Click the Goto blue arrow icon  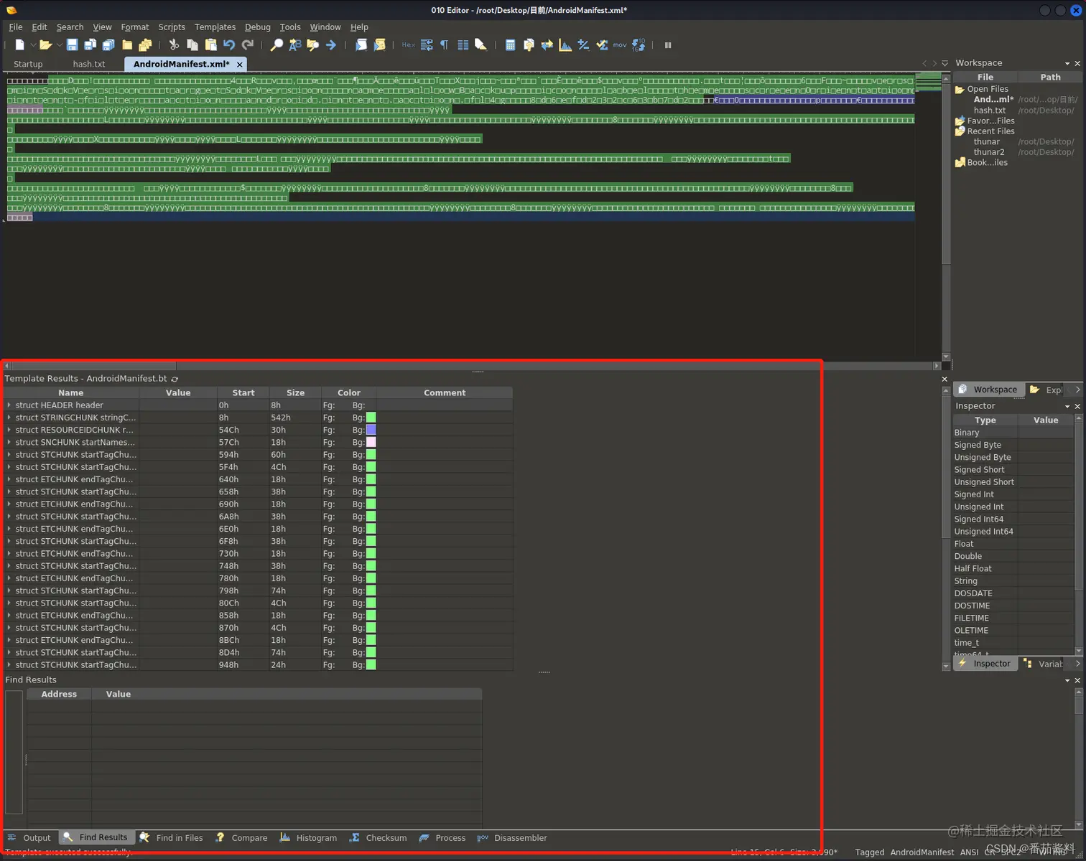pyautogui.click(x=331, y=44)
